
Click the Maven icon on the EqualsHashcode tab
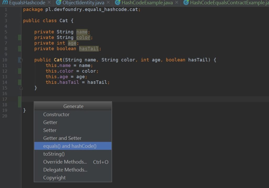click(x=5, y=2)
